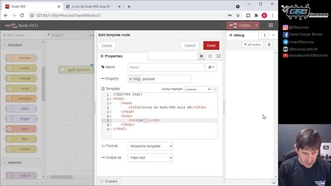Select the delay palette node

[21, 109]
